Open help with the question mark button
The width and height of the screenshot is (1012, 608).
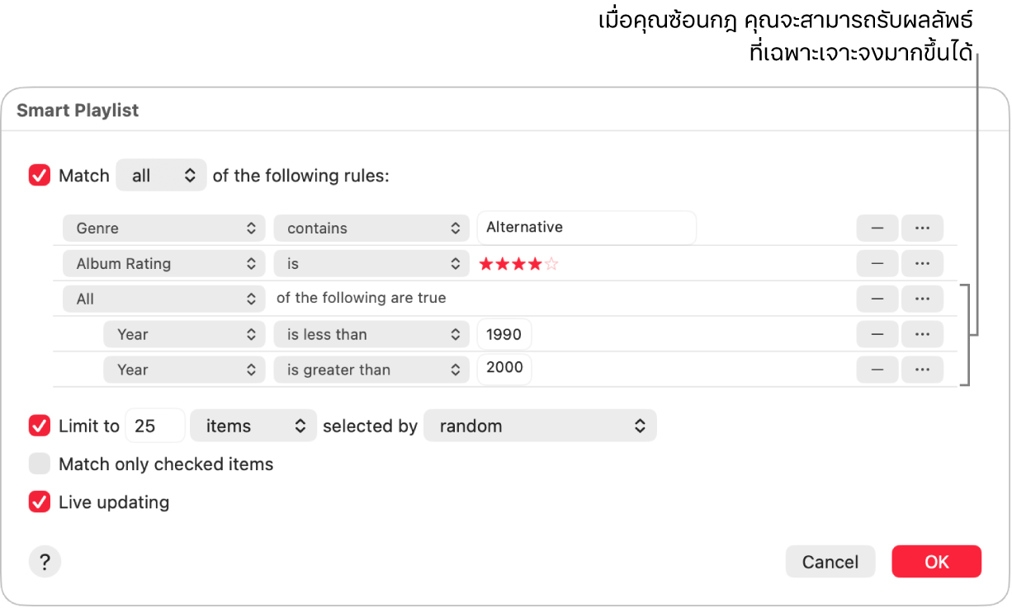tap(45, 562)
